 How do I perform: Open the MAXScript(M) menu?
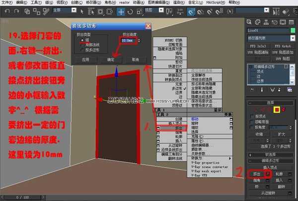click(x=216, y=2)
